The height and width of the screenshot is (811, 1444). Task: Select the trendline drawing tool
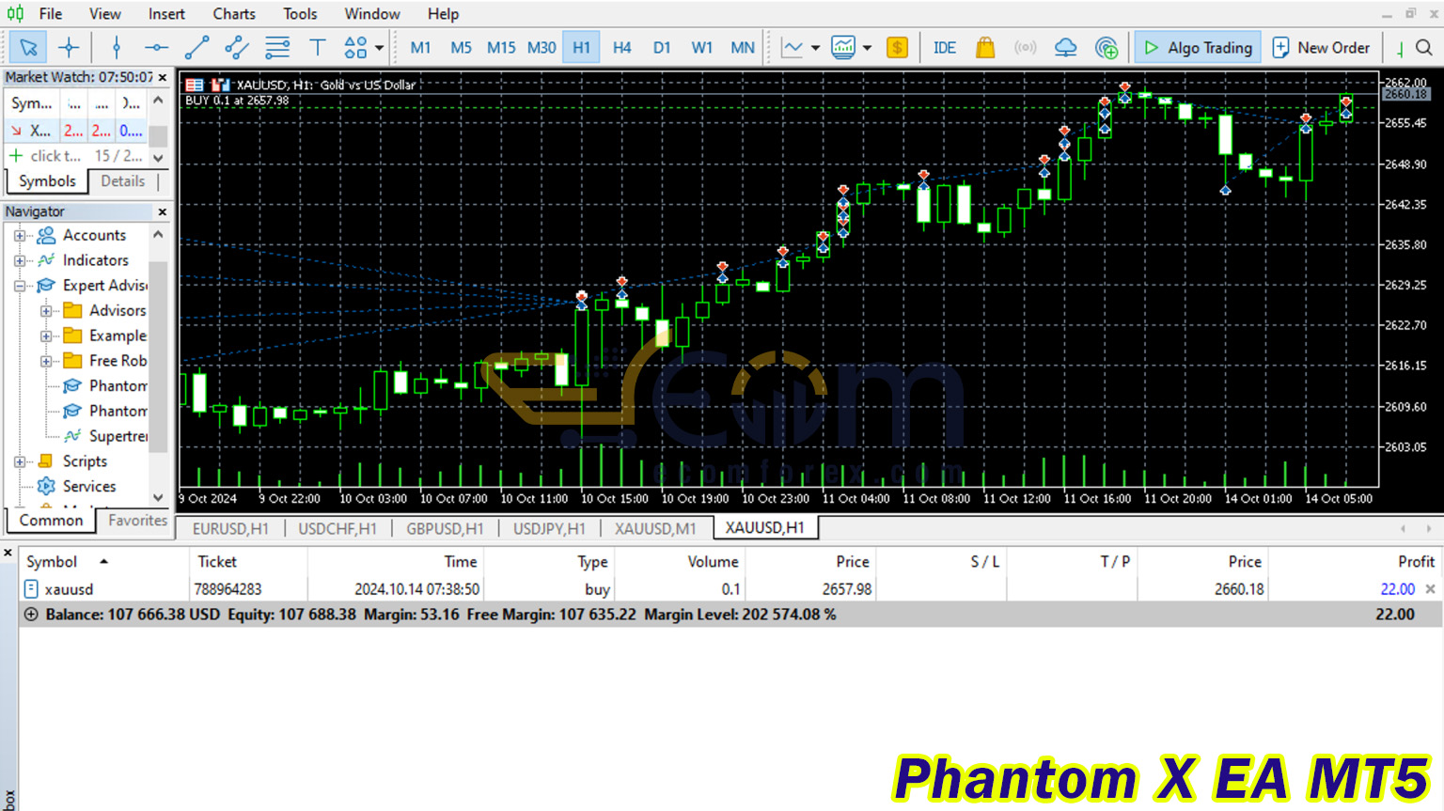(x=197, y=47)
